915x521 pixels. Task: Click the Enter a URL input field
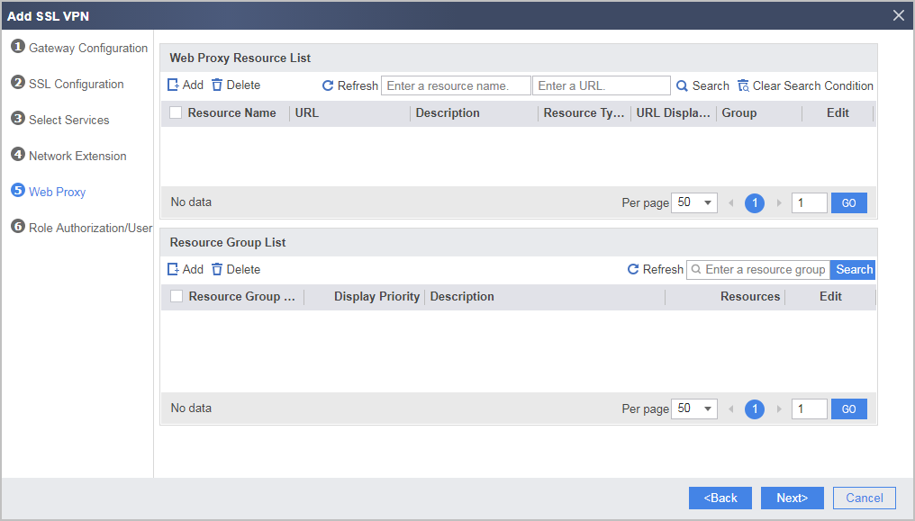pyautogui.click(x=601, y=85)
